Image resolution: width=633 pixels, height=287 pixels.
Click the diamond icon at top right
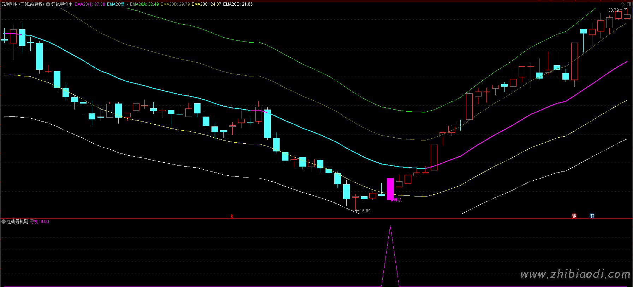(622, 4)
